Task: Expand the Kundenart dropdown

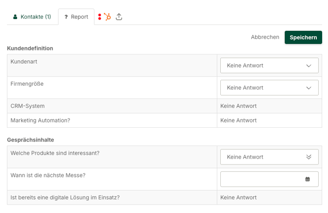Action: 269,66
